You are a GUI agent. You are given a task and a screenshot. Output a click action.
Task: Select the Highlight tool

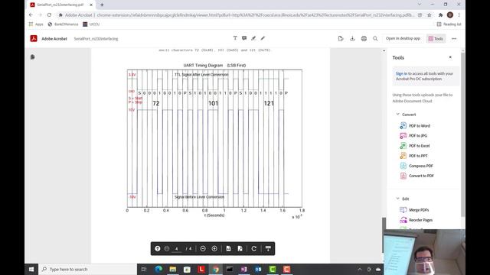point(253,38)
